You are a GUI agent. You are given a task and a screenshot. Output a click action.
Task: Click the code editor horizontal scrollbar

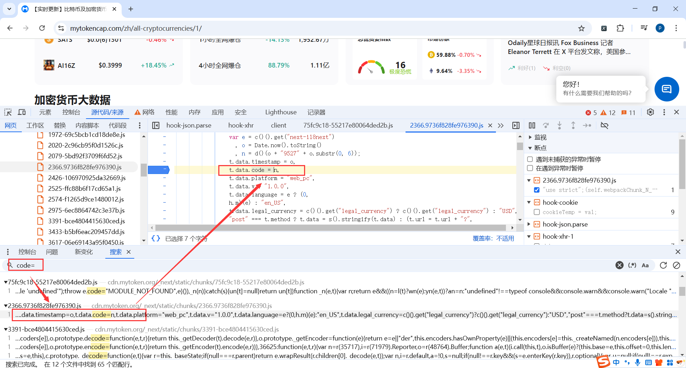330,228
